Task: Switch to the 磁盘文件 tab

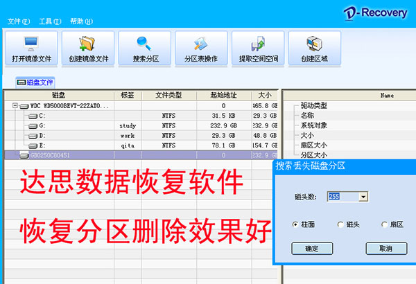Action: (x=35, y=82)
